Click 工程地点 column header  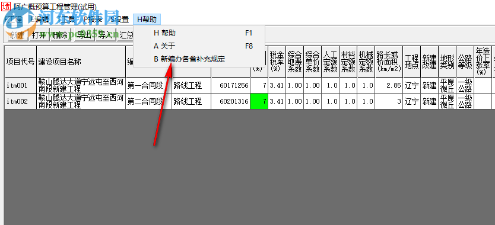(412, 62)
